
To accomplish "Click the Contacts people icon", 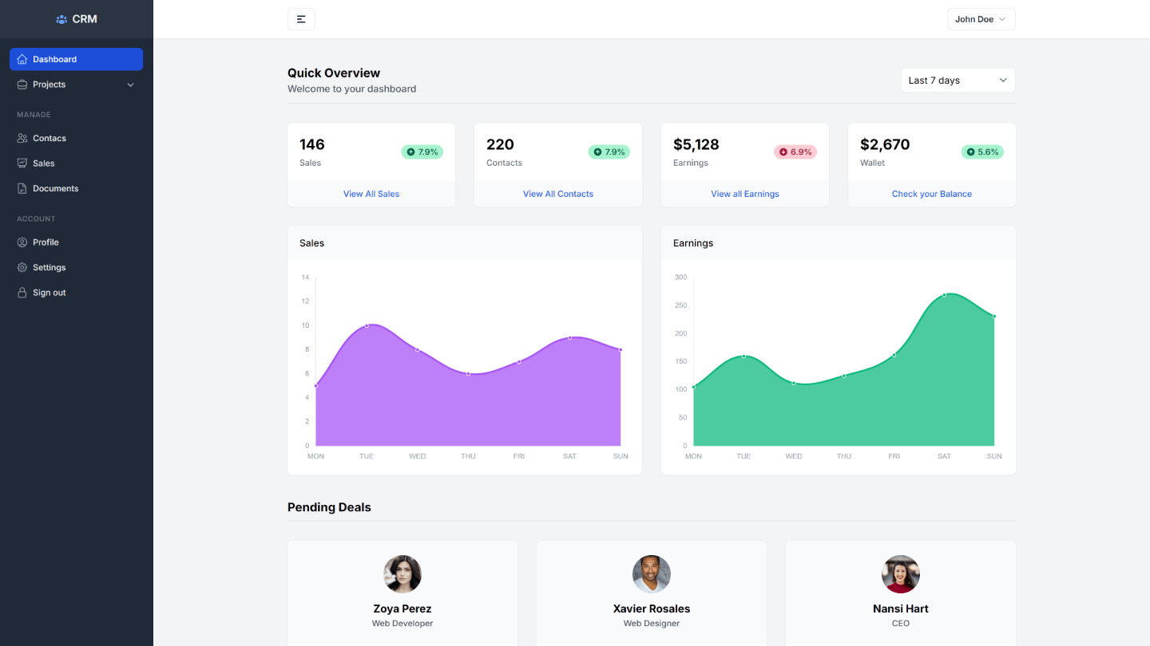I will pyautogui.click(x=23, y=138).
